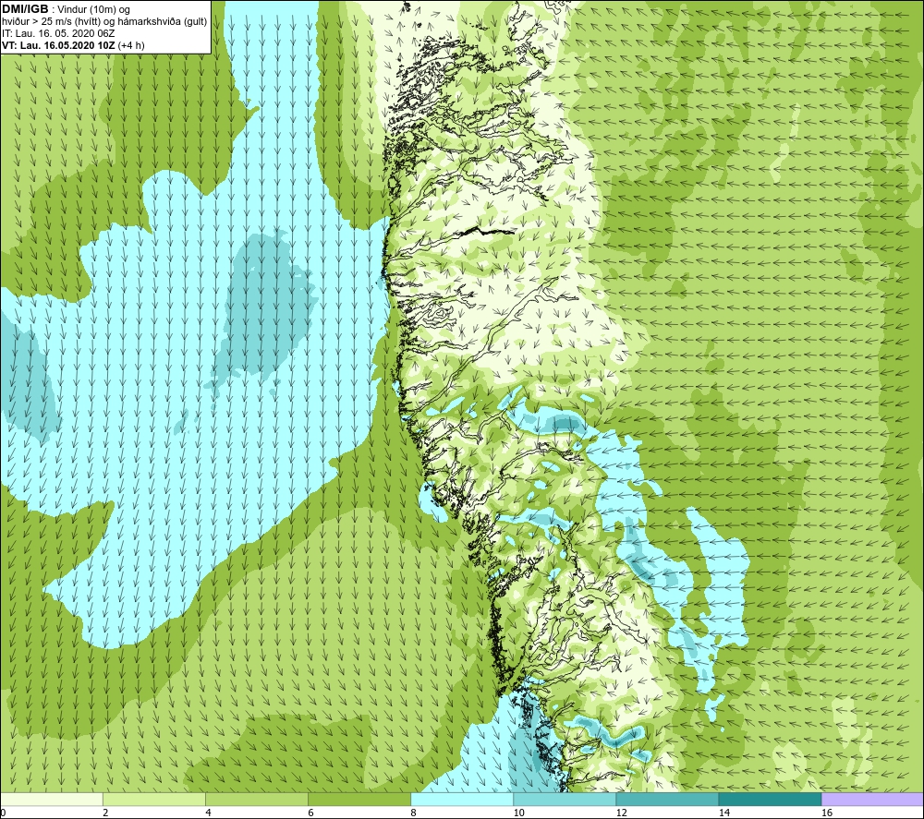Pick the 2–4 m/s light green swatch

click(154, 799)
